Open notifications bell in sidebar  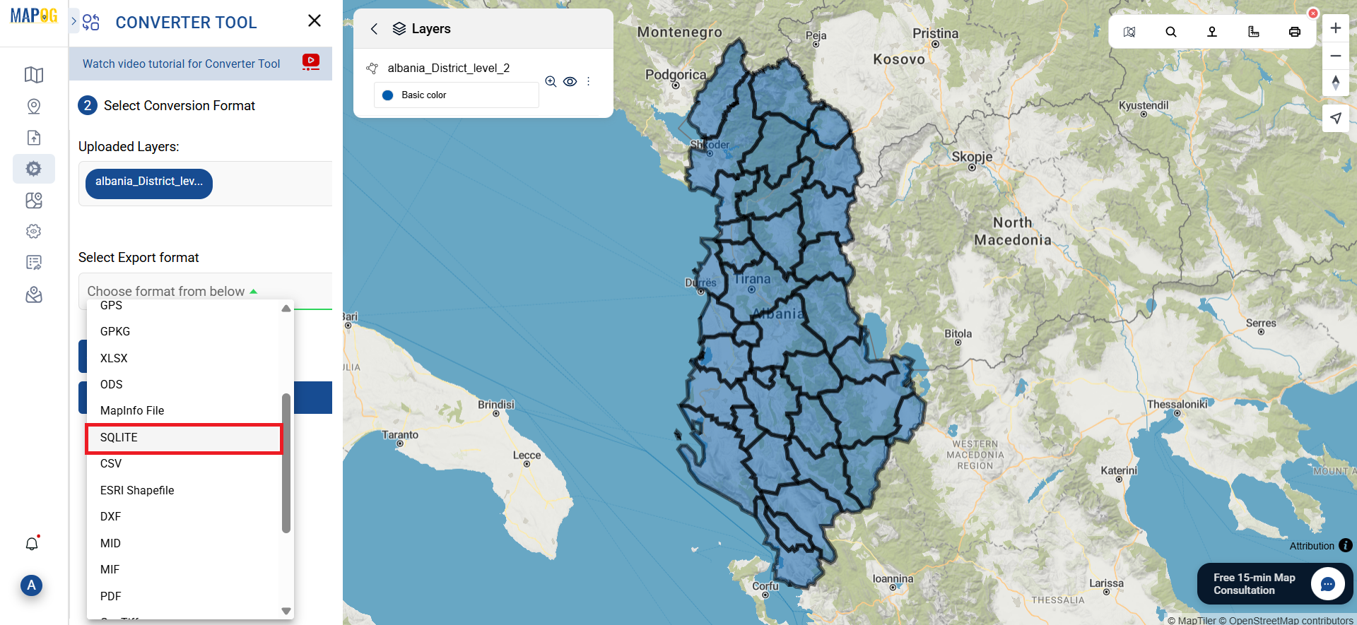click(x=32, y=544)
